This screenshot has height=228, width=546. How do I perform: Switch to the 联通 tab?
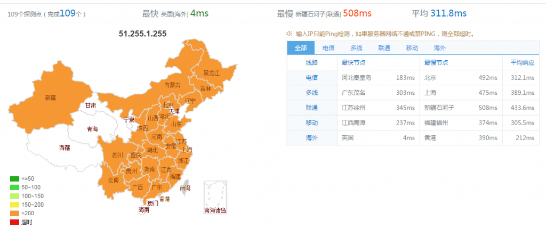(x=384, y=48)
